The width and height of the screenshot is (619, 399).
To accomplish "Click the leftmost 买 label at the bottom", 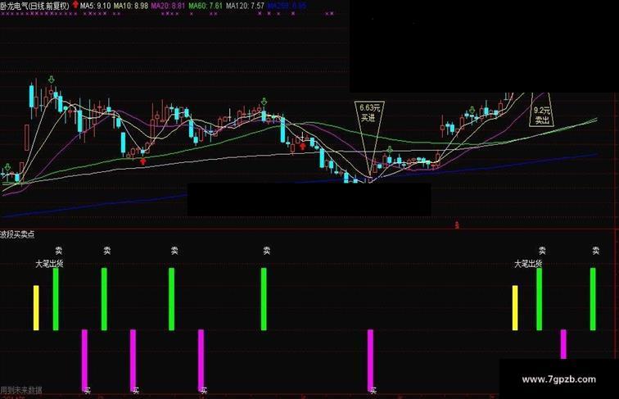I will click(x=88, y=391).
